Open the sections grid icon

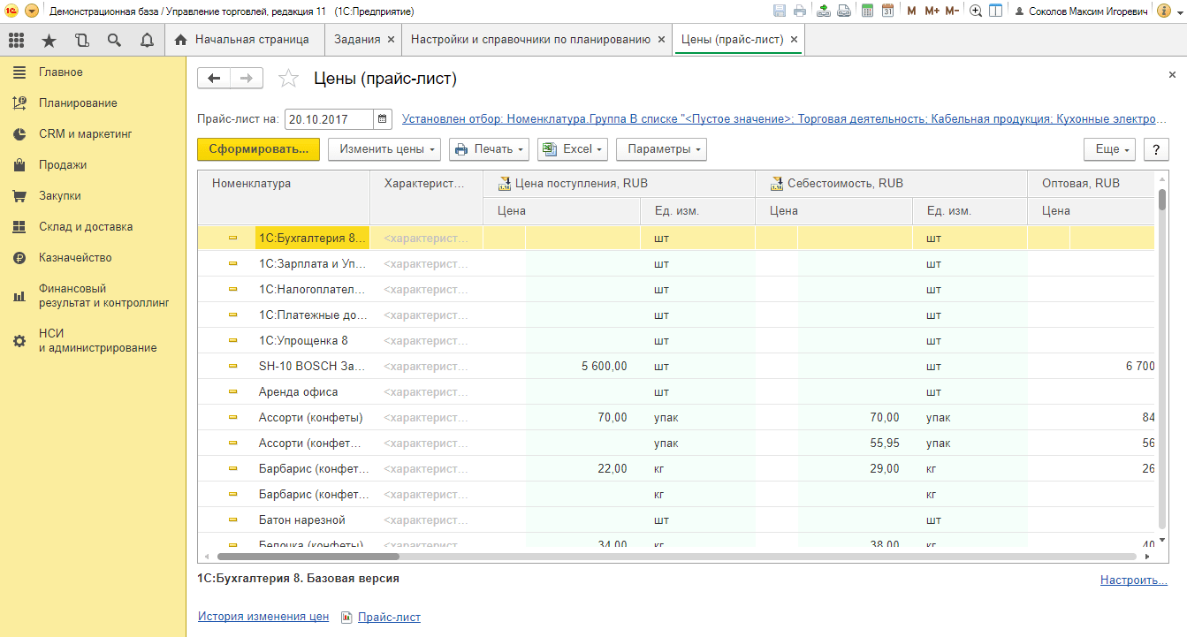16,40
